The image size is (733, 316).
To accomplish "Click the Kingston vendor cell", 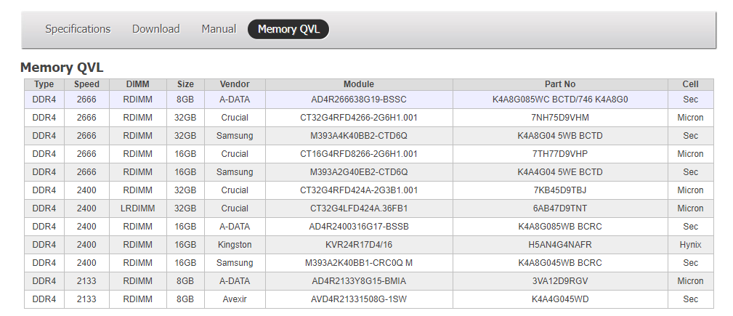I will (235, 245).
